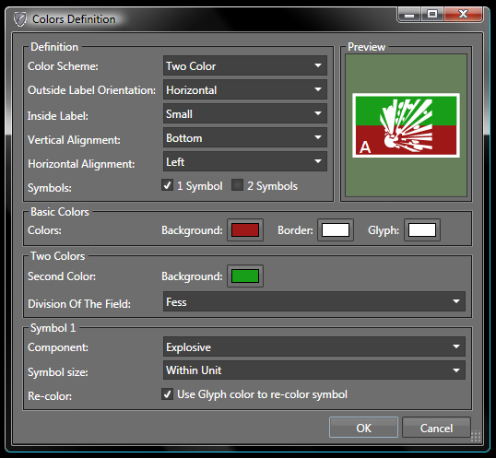Open the white Border color swatch

pos(336,229)
